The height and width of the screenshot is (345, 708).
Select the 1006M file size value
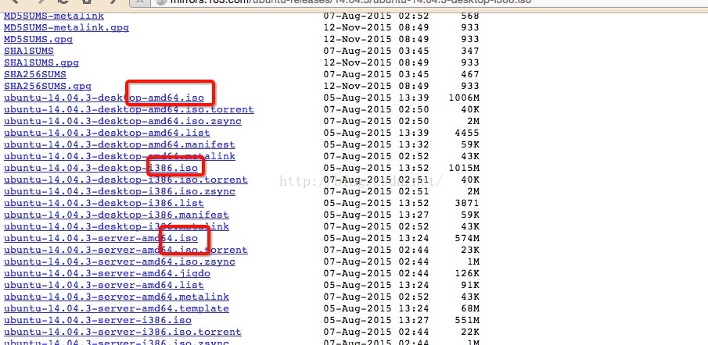(464, 98)
